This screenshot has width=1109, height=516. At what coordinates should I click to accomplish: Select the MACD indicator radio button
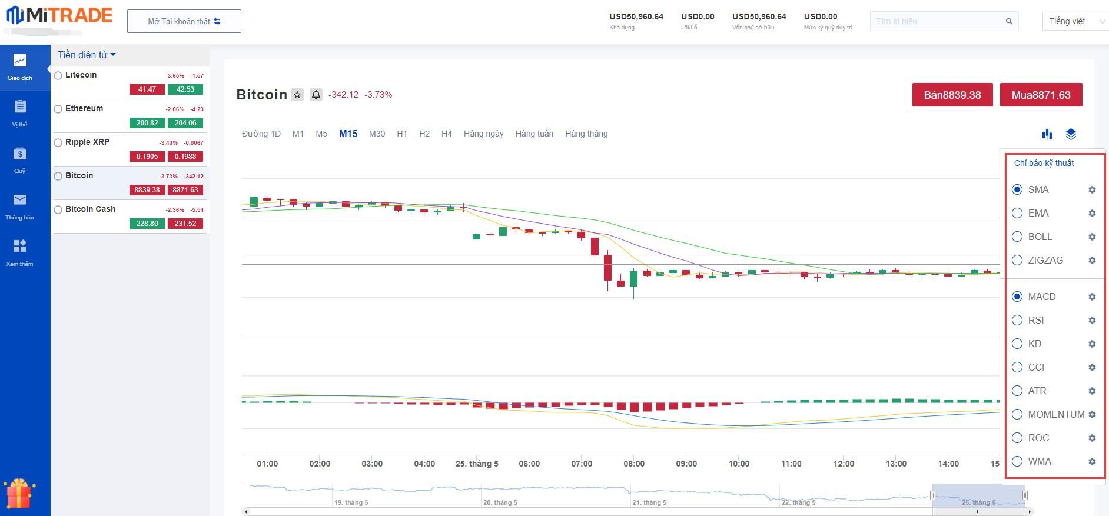(x=1017, y=297)
